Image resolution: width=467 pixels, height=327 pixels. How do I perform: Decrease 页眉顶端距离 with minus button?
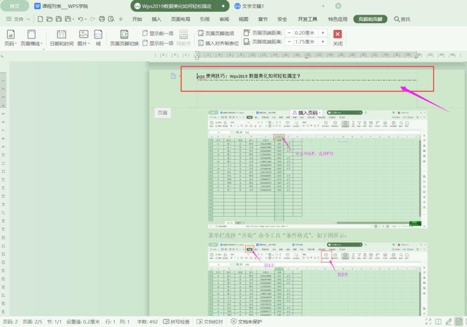pyautogui.click(x=289, y=33)
